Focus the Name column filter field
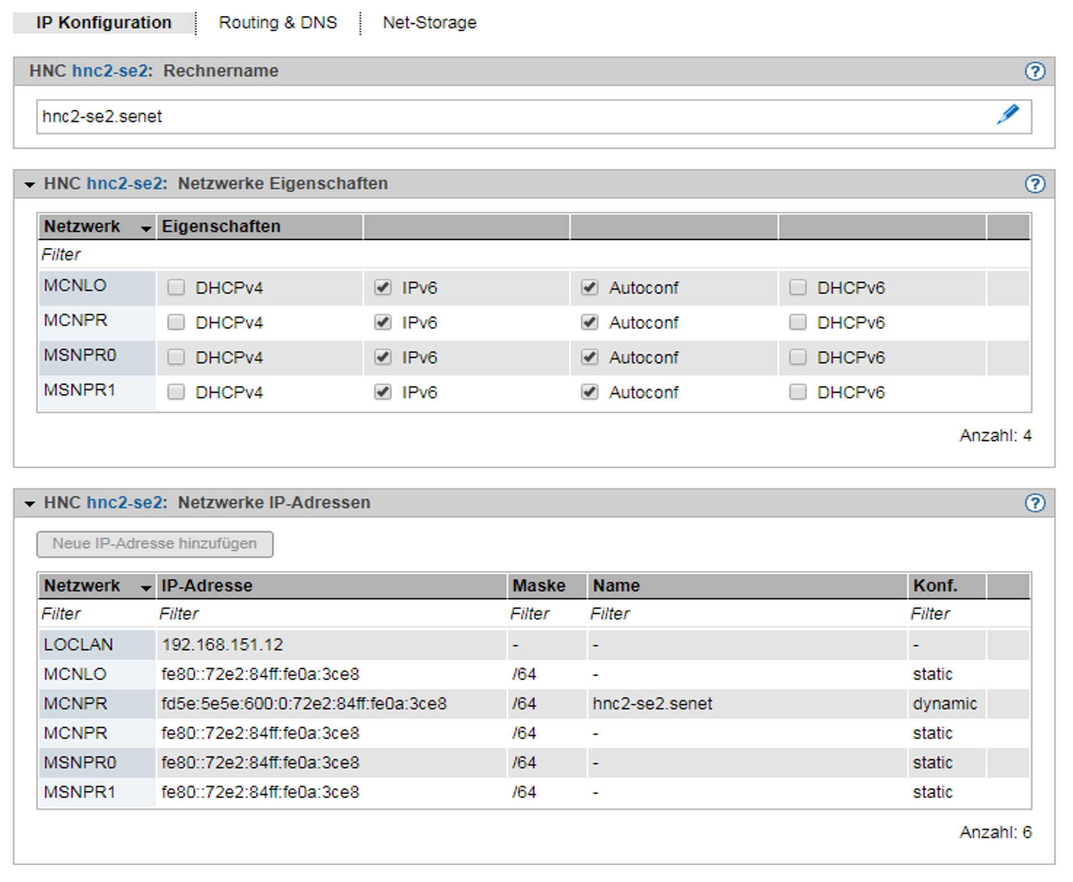This screenshot has height=882, width=1073. click(747, 614)
